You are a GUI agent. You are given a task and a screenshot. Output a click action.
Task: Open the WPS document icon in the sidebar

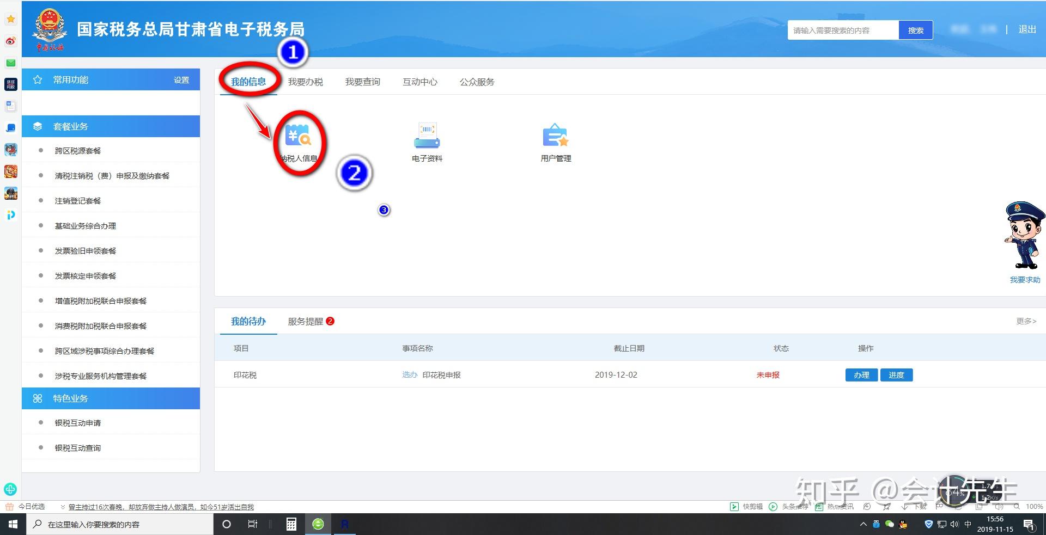pos(11,106)
